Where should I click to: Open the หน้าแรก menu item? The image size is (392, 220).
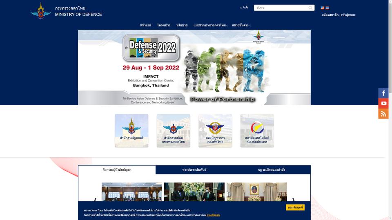(x=145, y=25)
